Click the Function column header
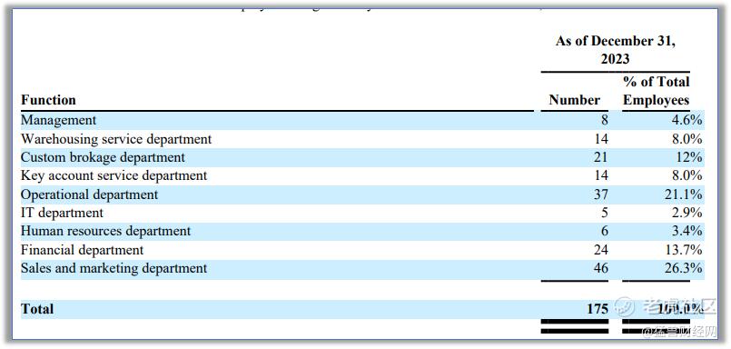731x349 pixels. (x=48, y=100)
